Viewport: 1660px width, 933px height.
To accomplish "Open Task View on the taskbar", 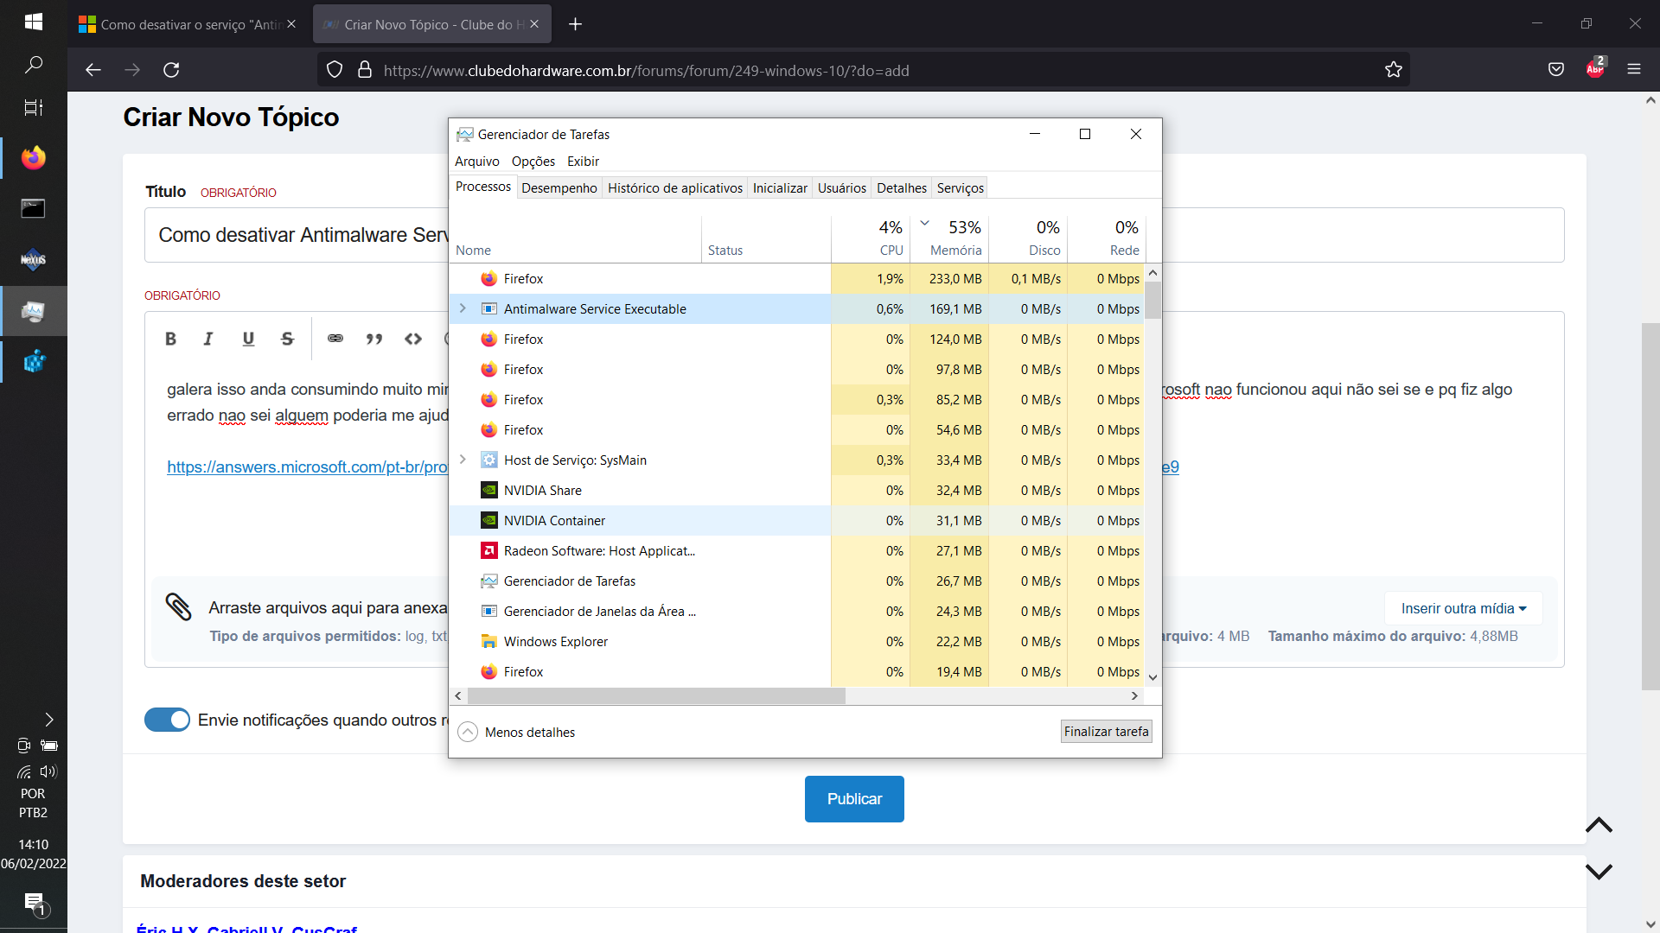I will [x=33, y=108].
